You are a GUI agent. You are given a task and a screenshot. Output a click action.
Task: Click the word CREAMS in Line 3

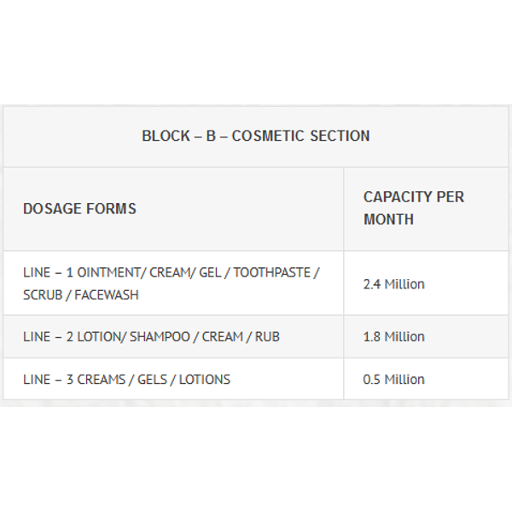click(101, 380)
